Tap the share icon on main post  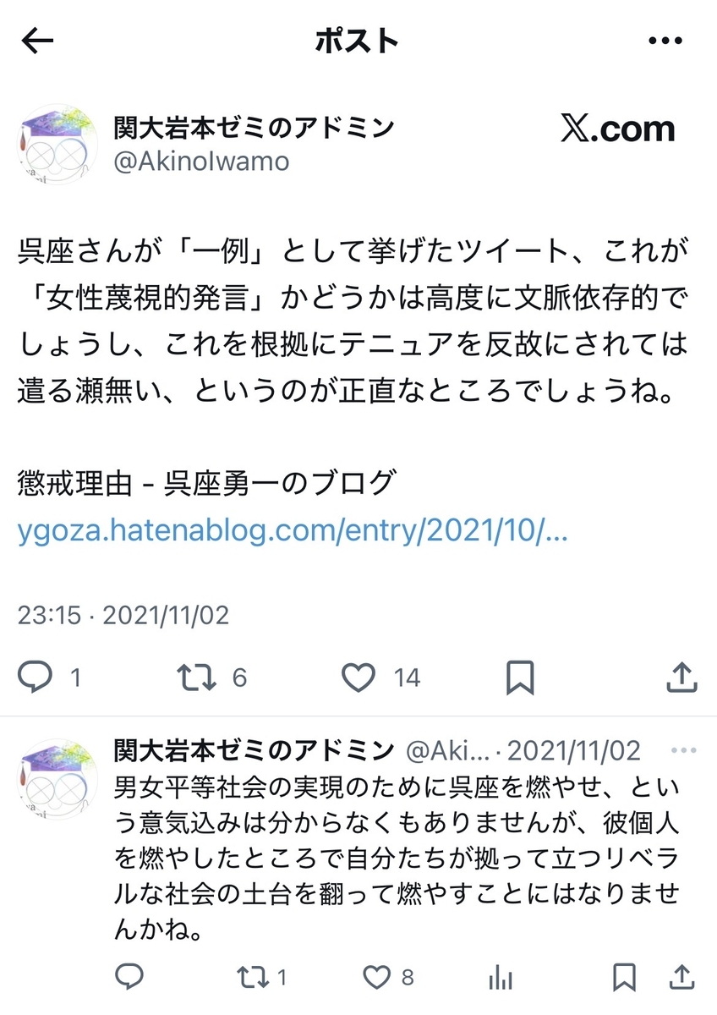coord(682,677)
